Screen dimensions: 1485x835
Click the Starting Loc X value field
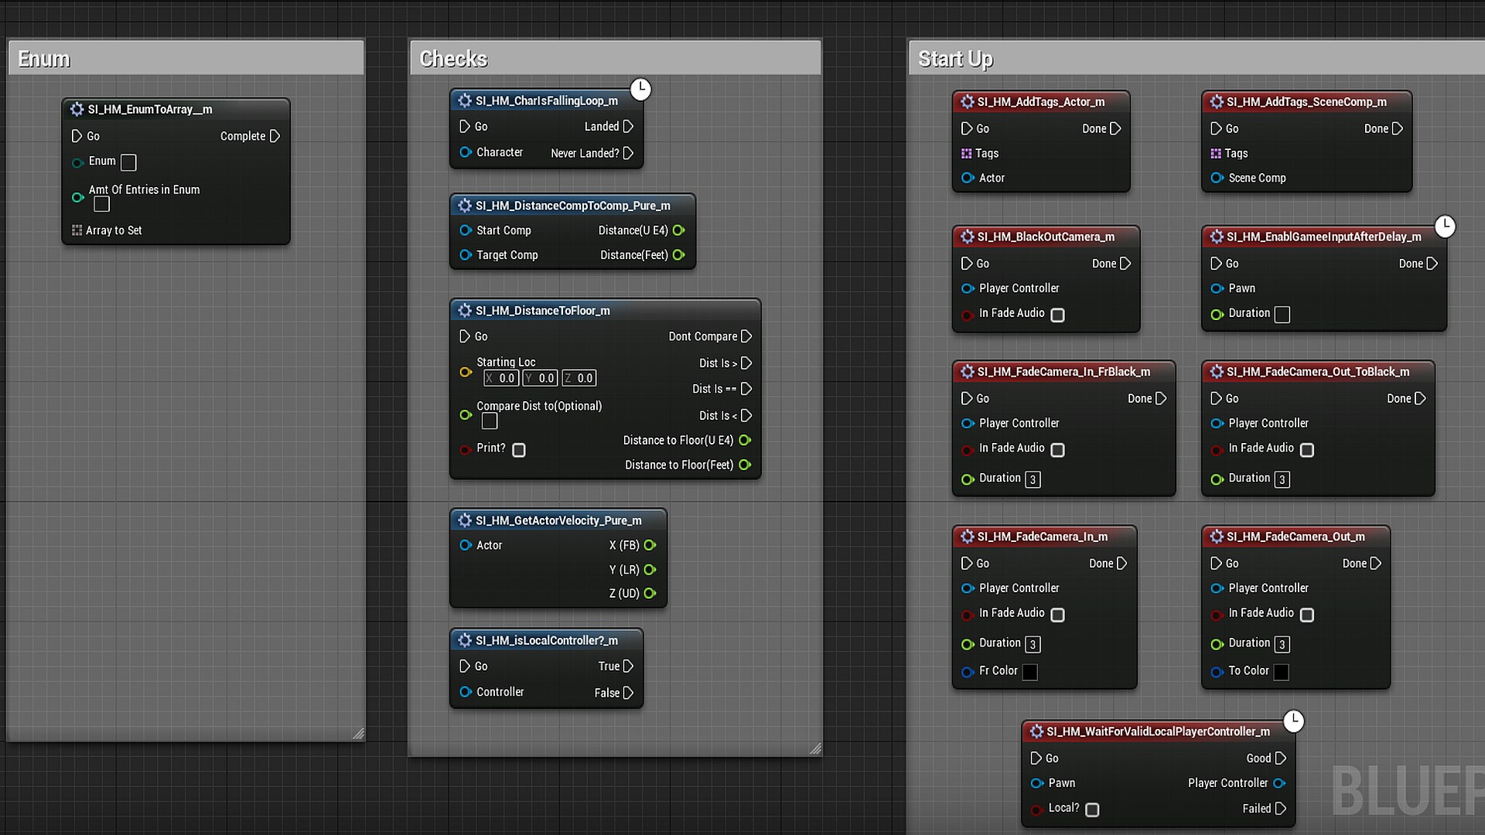click(501, 378)
